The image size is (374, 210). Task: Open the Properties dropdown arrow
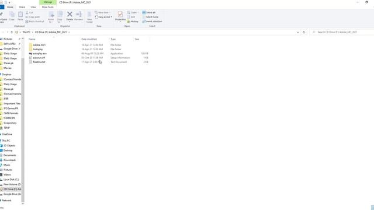[120, 22]
